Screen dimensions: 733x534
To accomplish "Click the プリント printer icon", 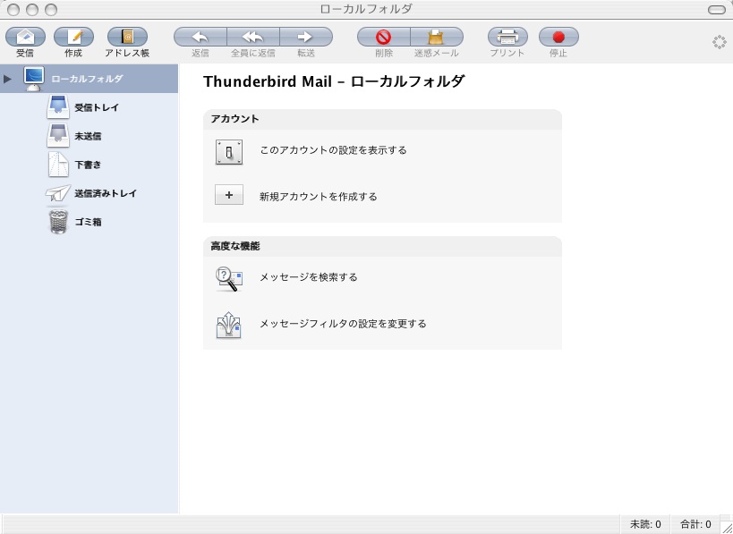I will click(x=507, y=37).
